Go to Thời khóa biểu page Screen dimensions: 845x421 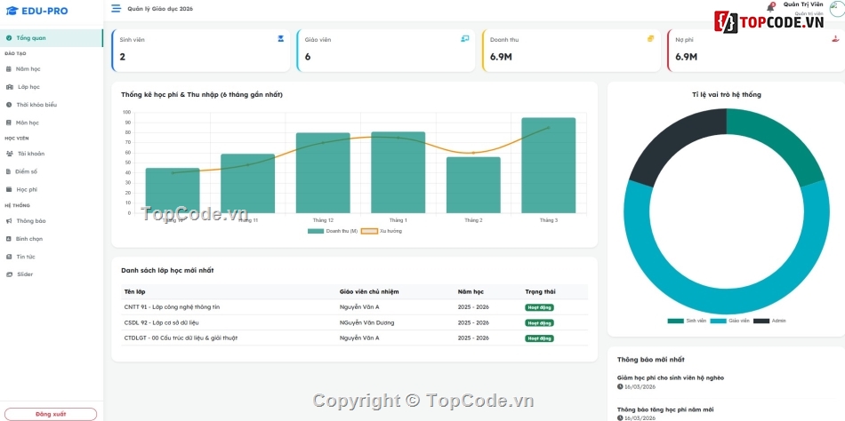(36, 105)
